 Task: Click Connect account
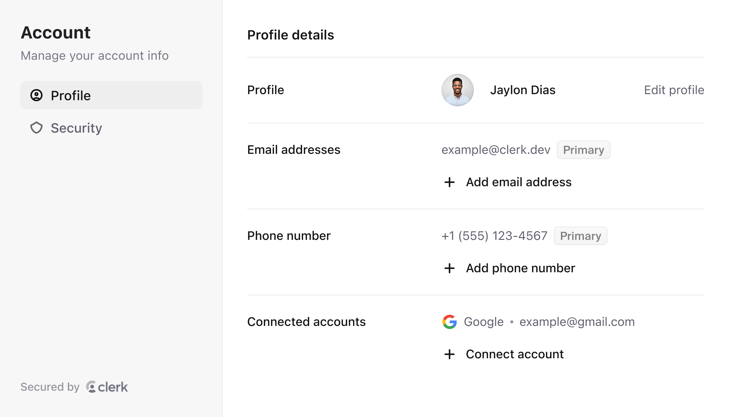click(x=514, y=354)
